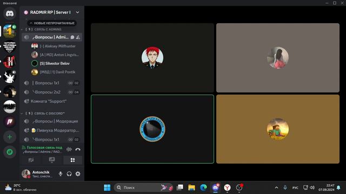Open chat for Вопросы | Admins voice channel

(x=72, y=37)
